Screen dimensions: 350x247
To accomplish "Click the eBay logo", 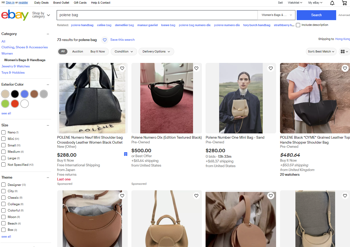I will [x=15, y=15].
